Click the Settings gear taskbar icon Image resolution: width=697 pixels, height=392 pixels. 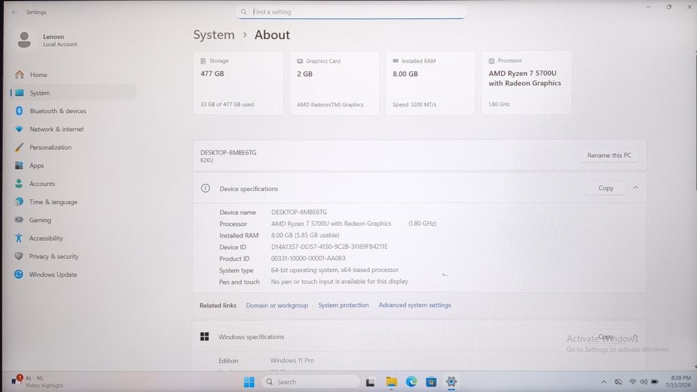pos(451,382)
